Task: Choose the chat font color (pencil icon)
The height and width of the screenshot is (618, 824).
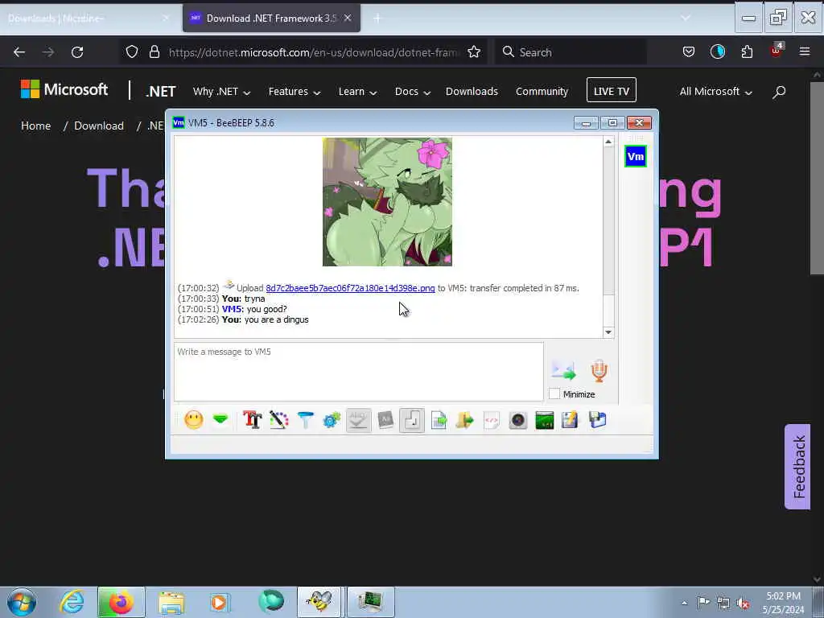Action: (x=279, y=420)
